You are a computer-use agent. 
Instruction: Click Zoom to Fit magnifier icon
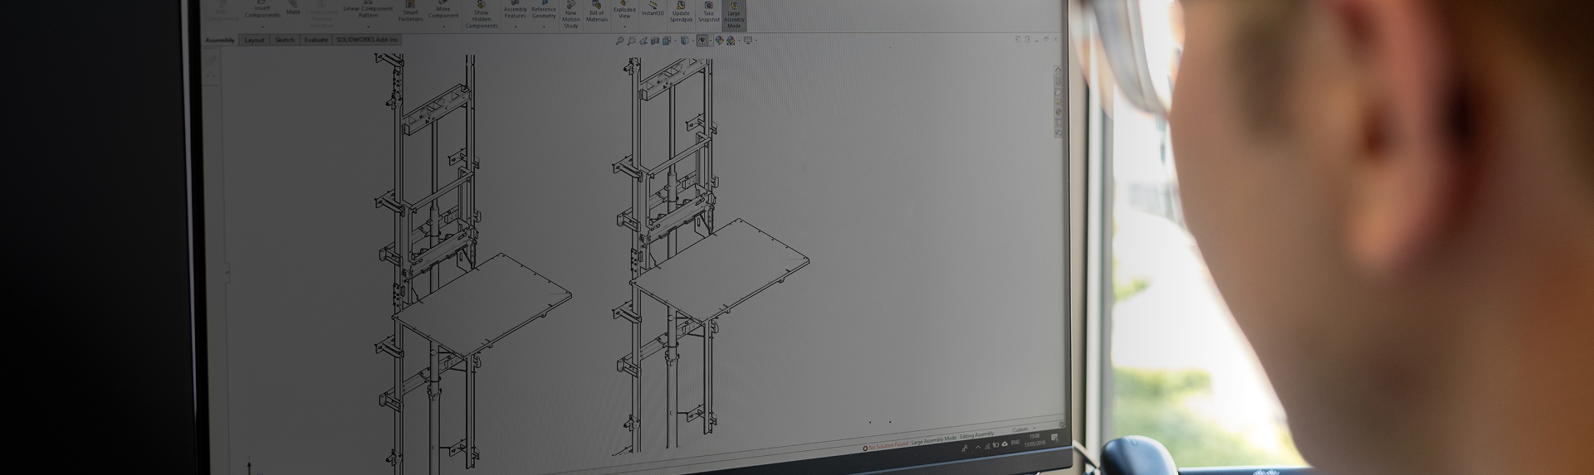tap(619, 40)
